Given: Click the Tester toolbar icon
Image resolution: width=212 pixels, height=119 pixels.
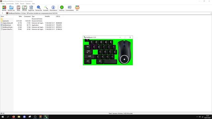Looking at the screenshot, I should point(19,8).
